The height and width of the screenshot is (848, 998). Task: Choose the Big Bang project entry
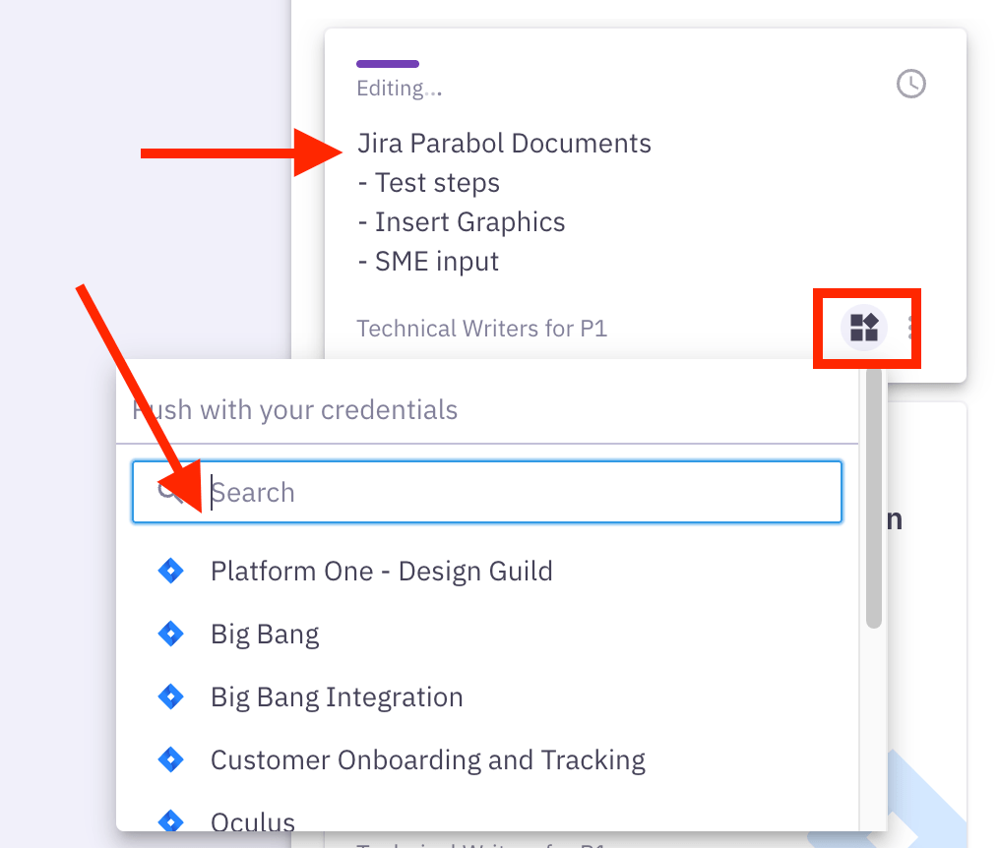[x=265, y=634]
